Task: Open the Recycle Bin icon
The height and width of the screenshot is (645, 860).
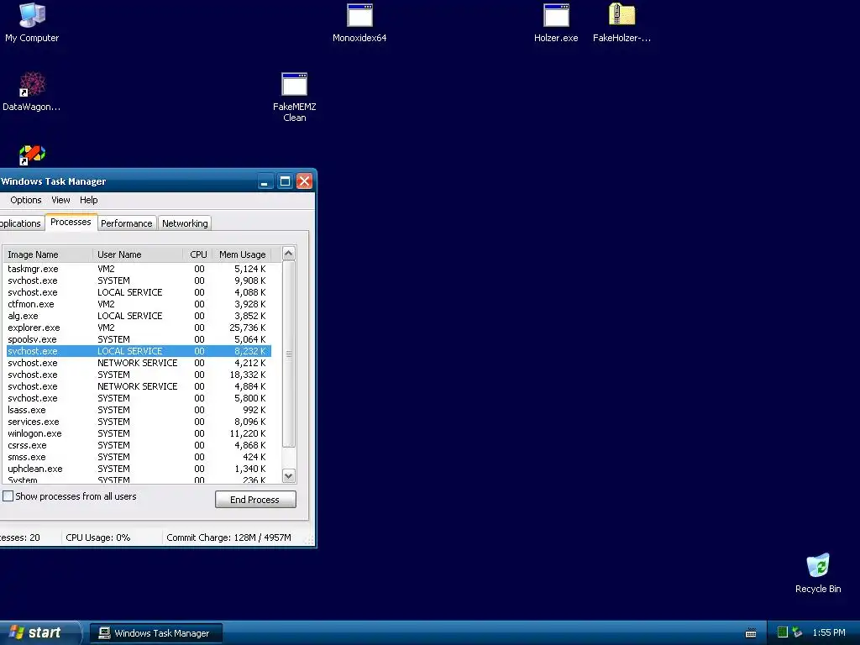Action: [818, 573]
